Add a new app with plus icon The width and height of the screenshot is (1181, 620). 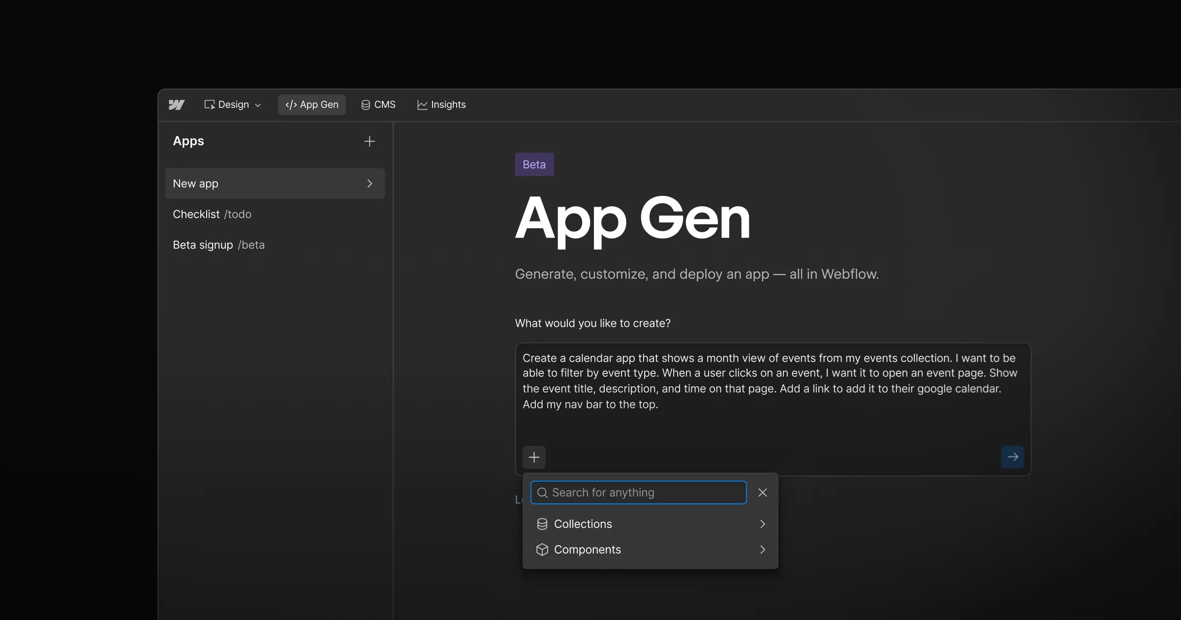[369, 142]
